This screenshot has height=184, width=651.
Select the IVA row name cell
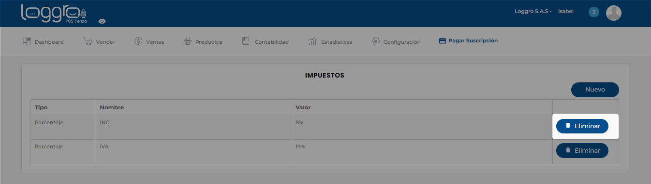pos(193,152)
